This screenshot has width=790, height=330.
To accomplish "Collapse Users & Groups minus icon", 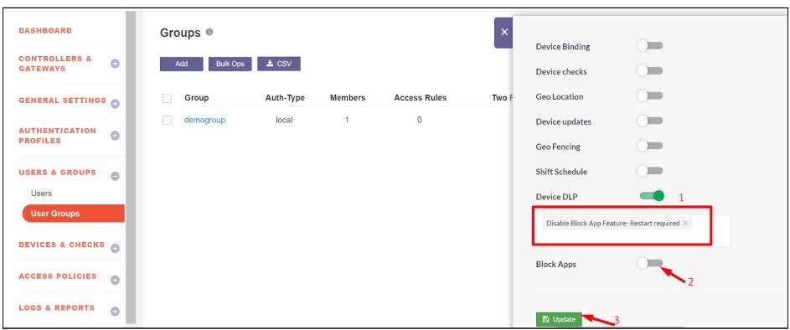I will click(x=115, y=176).
